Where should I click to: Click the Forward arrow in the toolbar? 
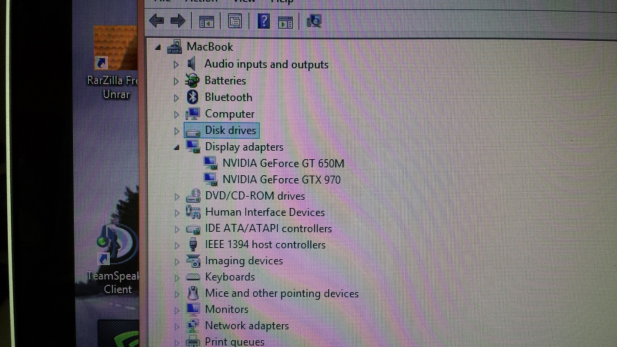click(178, 21)
